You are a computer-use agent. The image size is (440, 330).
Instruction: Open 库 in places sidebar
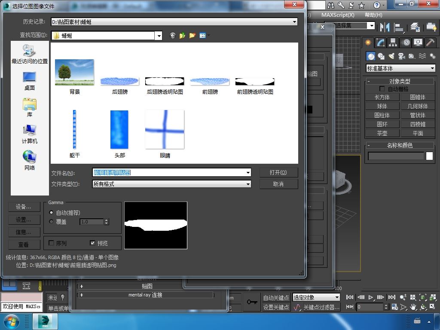tap(30, 107)
